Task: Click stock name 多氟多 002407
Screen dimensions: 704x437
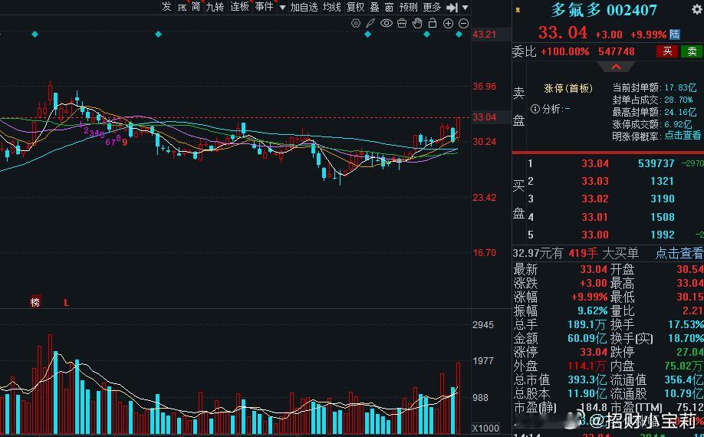Action: tap(604, 10)
